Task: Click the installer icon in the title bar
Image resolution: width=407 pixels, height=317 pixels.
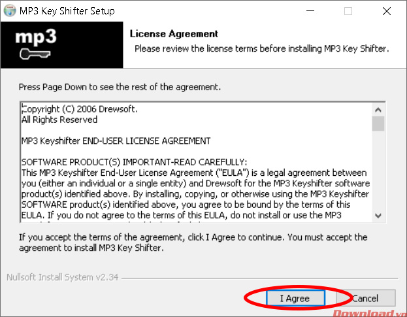Action: pyautogui.click(x=10, y=11)
